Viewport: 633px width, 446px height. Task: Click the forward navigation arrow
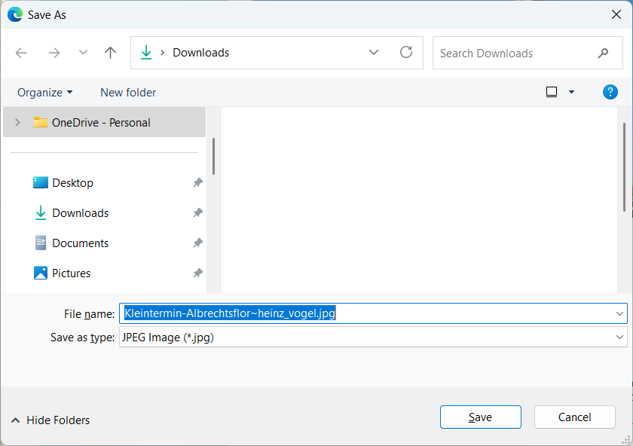(54, 53)
